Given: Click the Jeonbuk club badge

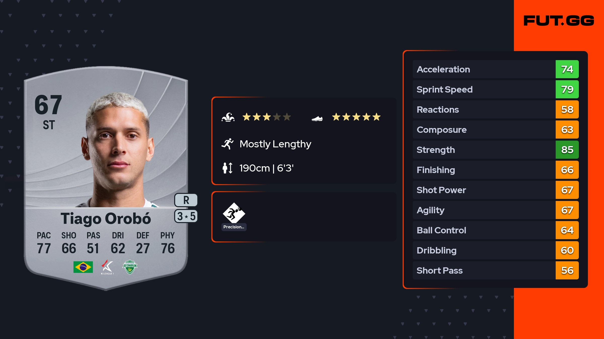Looking at the screenshot, I should [x=130, y=267].
